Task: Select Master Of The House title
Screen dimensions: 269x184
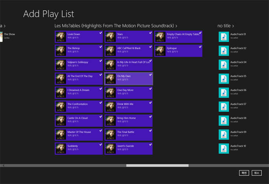Action: point(79,132)
